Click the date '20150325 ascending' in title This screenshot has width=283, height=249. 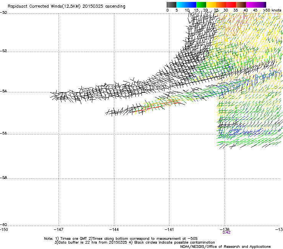tap(104, 7)
